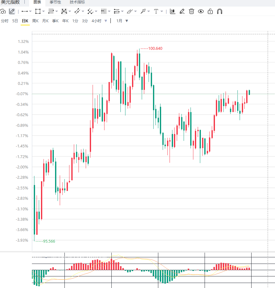Switch to 分时 timeframe
Image resolution: width=275 pixels, height=288 pixels.
click(5, 21)
